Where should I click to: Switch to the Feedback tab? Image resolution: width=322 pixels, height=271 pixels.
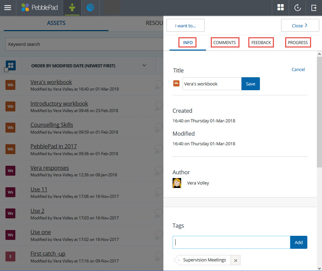click(261, 42)
